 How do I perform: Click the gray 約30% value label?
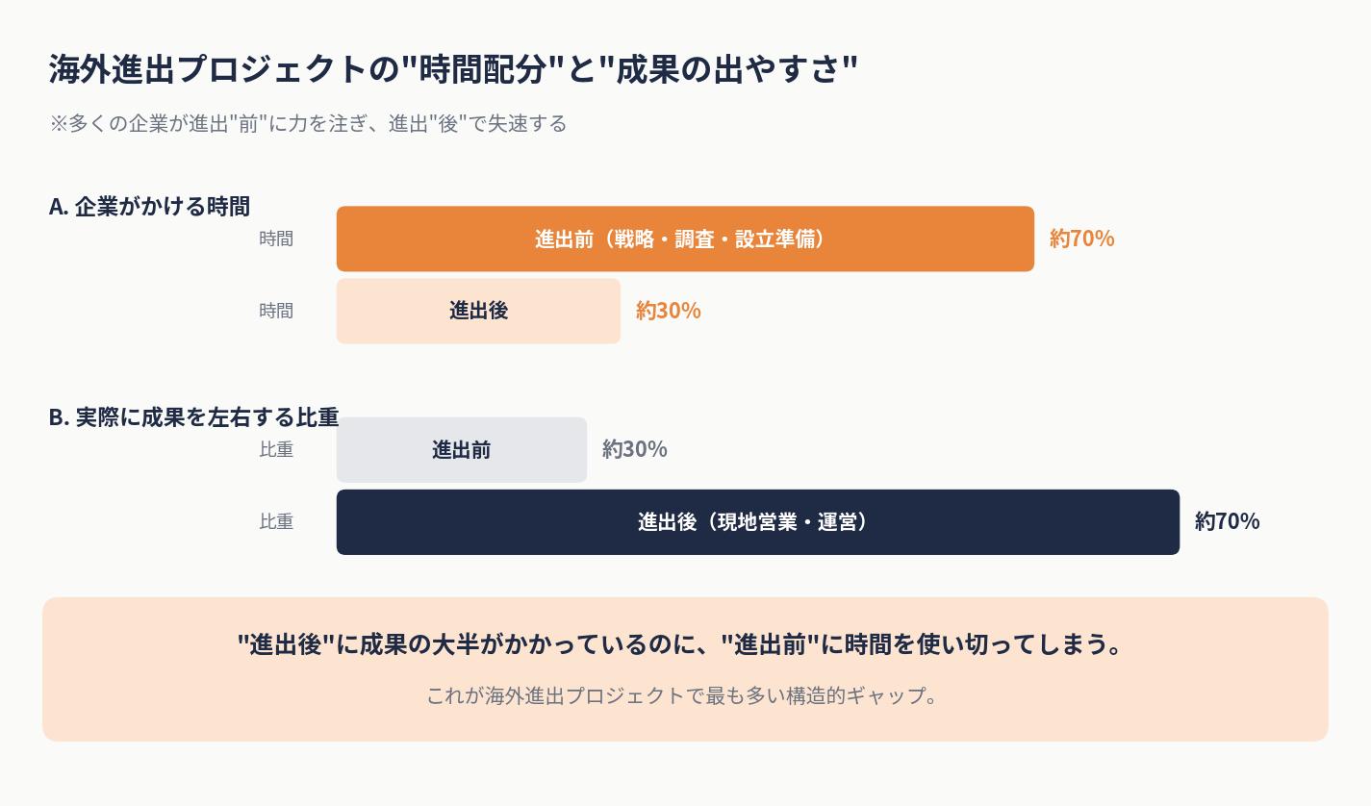634,449
